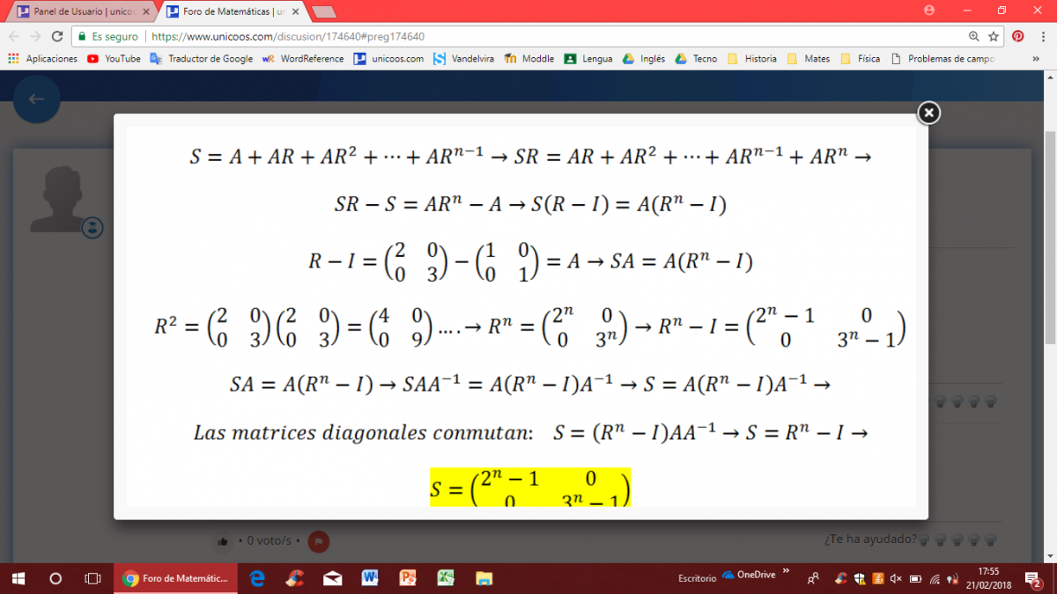The height and width of the screenshot is (594, 1057).
Task: Bookmark this page with the star icon
Action: pos(994,36)
